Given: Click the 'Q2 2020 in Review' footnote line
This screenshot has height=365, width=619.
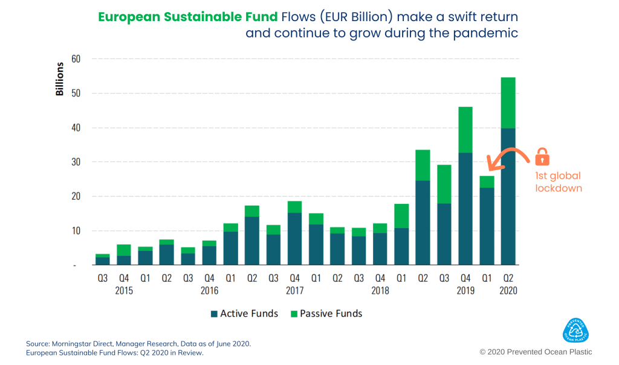Looking at the screenshot, I should [x=115, y=353].
